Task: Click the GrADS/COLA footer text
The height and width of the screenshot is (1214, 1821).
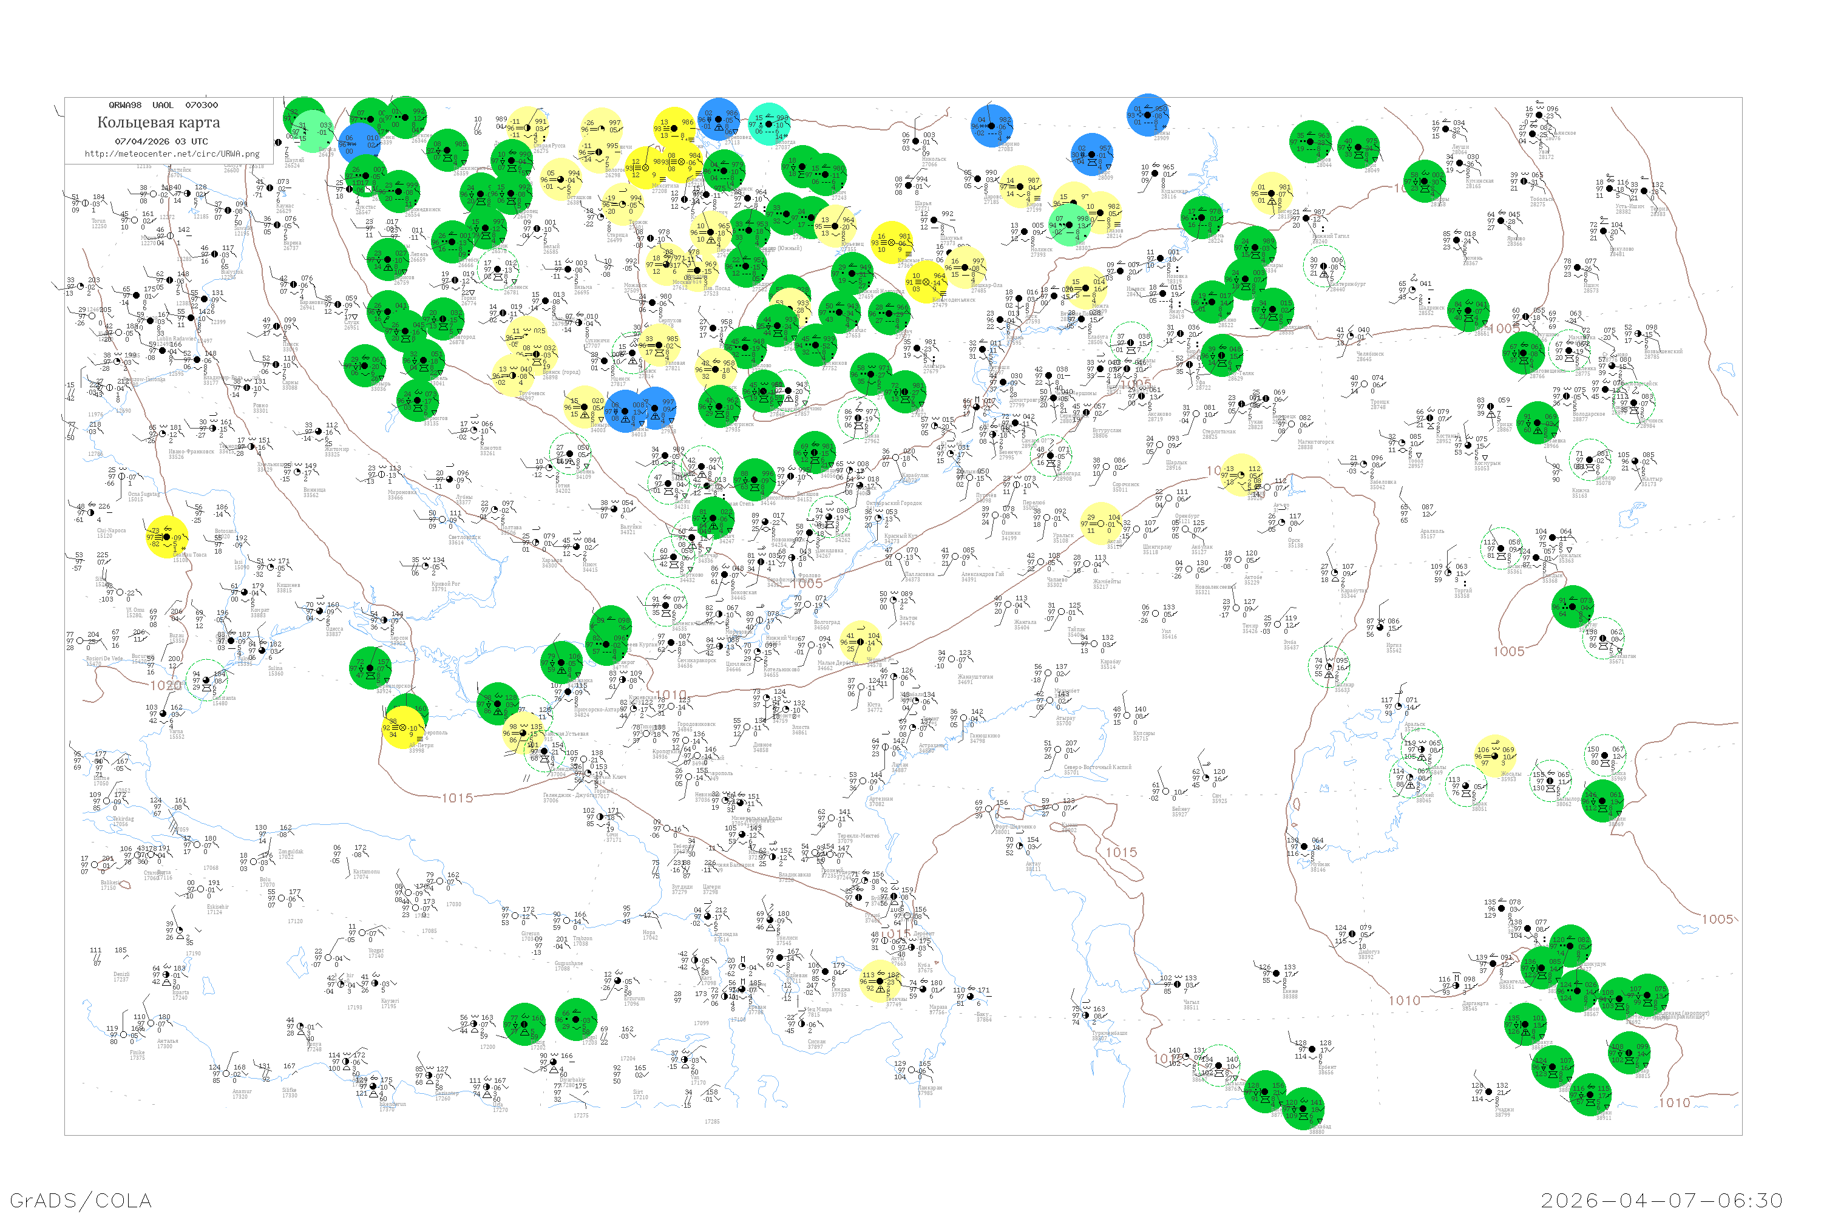Action: click(x=81, y=1199)
